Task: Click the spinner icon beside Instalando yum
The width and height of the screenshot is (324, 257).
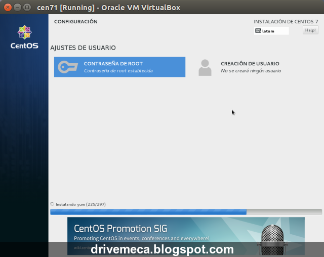Action: click(52, 204)
